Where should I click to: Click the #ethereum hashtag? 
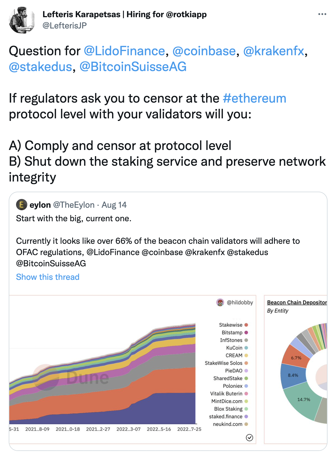pos(254,98)
